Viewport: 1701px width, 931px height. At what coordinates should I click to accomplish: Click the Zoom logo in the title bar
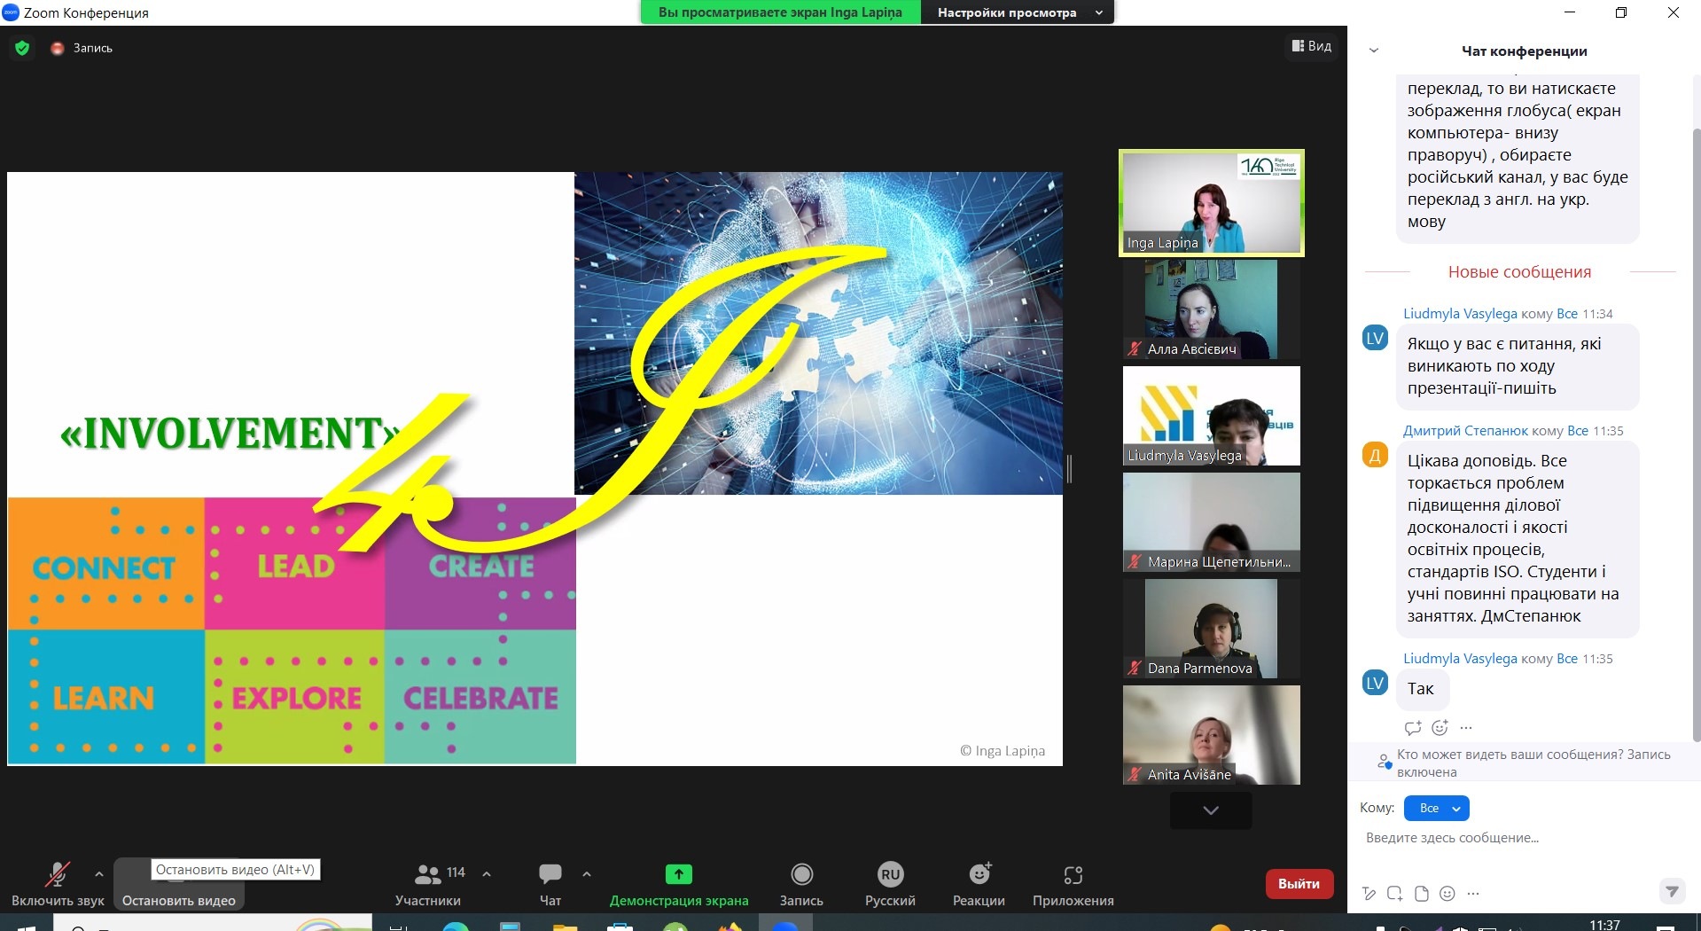coord(12,12)
